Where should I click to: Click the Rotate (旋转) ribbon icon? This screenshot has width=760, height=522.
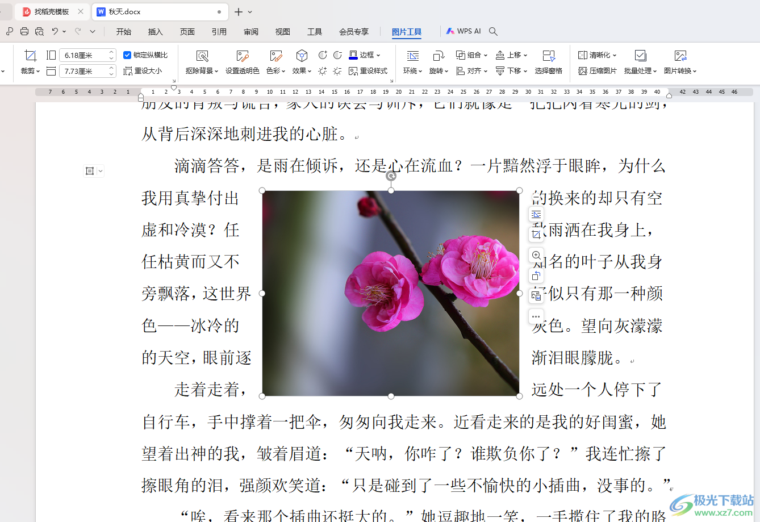click(439, 56)
